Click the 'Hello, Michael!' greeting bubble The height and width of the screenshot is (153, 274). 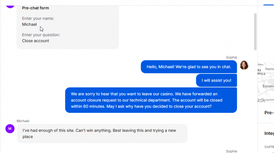click(x=189, y=66)
